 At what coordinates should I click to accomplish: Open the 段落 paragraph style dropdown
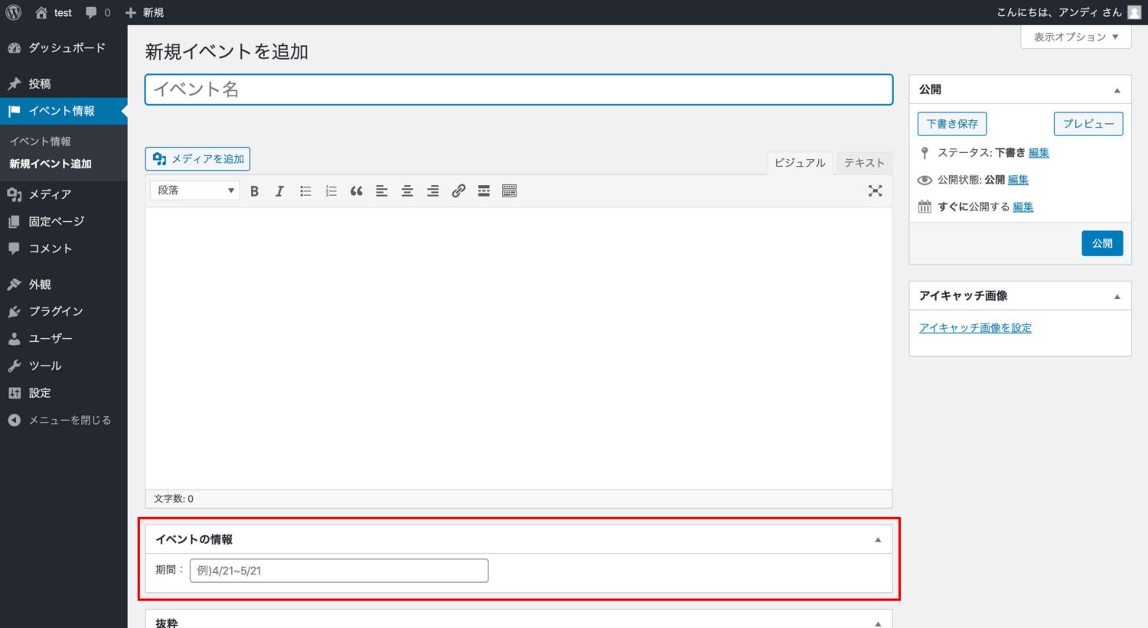pyautogui.click(x=194, y=190)
